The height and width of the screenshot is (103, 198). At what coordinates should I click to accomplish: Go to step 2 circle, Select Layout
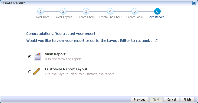pos(63,11)
